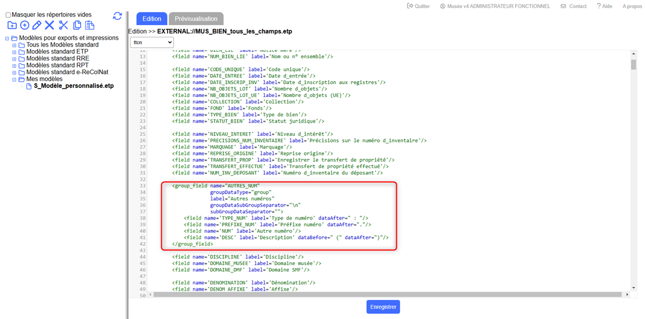Open the 'ttcn' dropdown list

click(152, 42)
